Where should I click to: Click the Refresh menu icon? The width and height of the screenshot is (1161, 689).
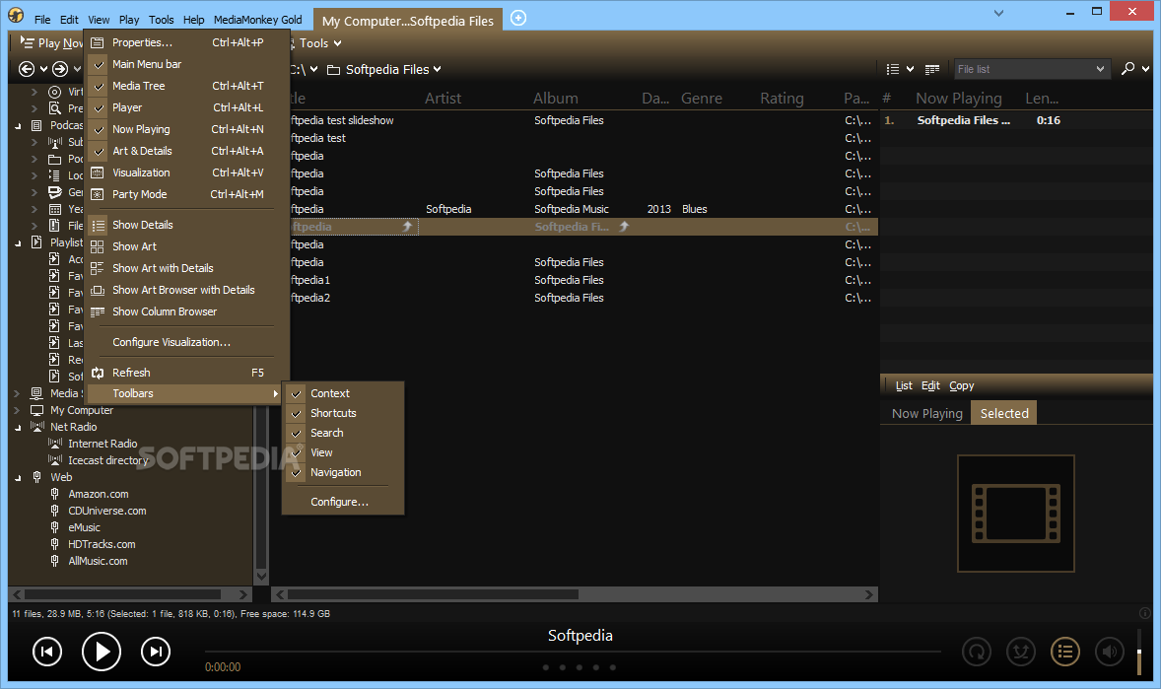[98, 373]
